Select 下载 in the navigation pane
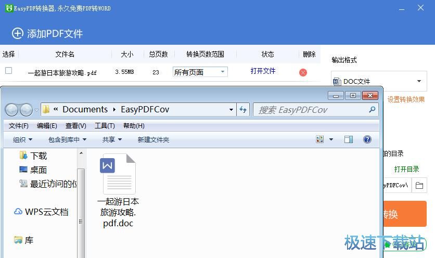The height and width of the screenshot is (258, 435). pyautogui.click(x=33, y=156)
